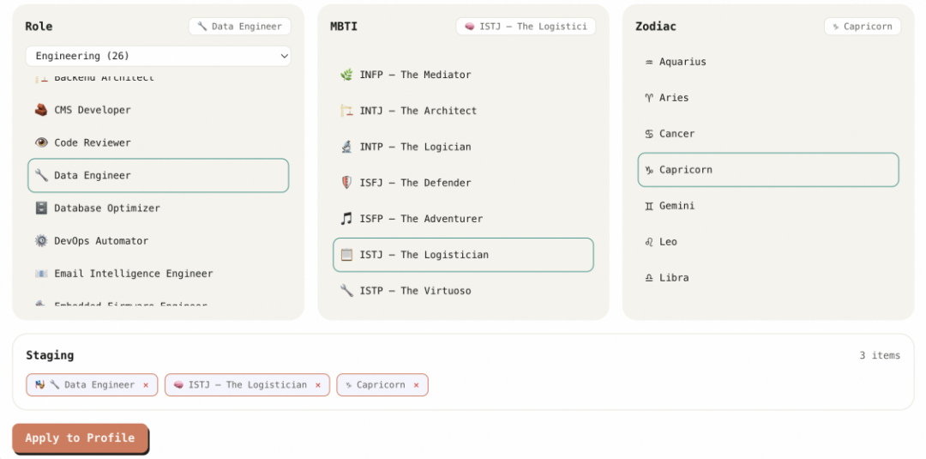Click the microscope icon for INTP Logician
The image size is (926, 459).
(346, 147)
